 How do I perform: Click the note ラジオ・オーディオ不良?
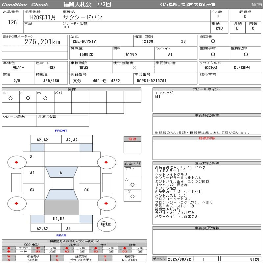click(175, 213)
